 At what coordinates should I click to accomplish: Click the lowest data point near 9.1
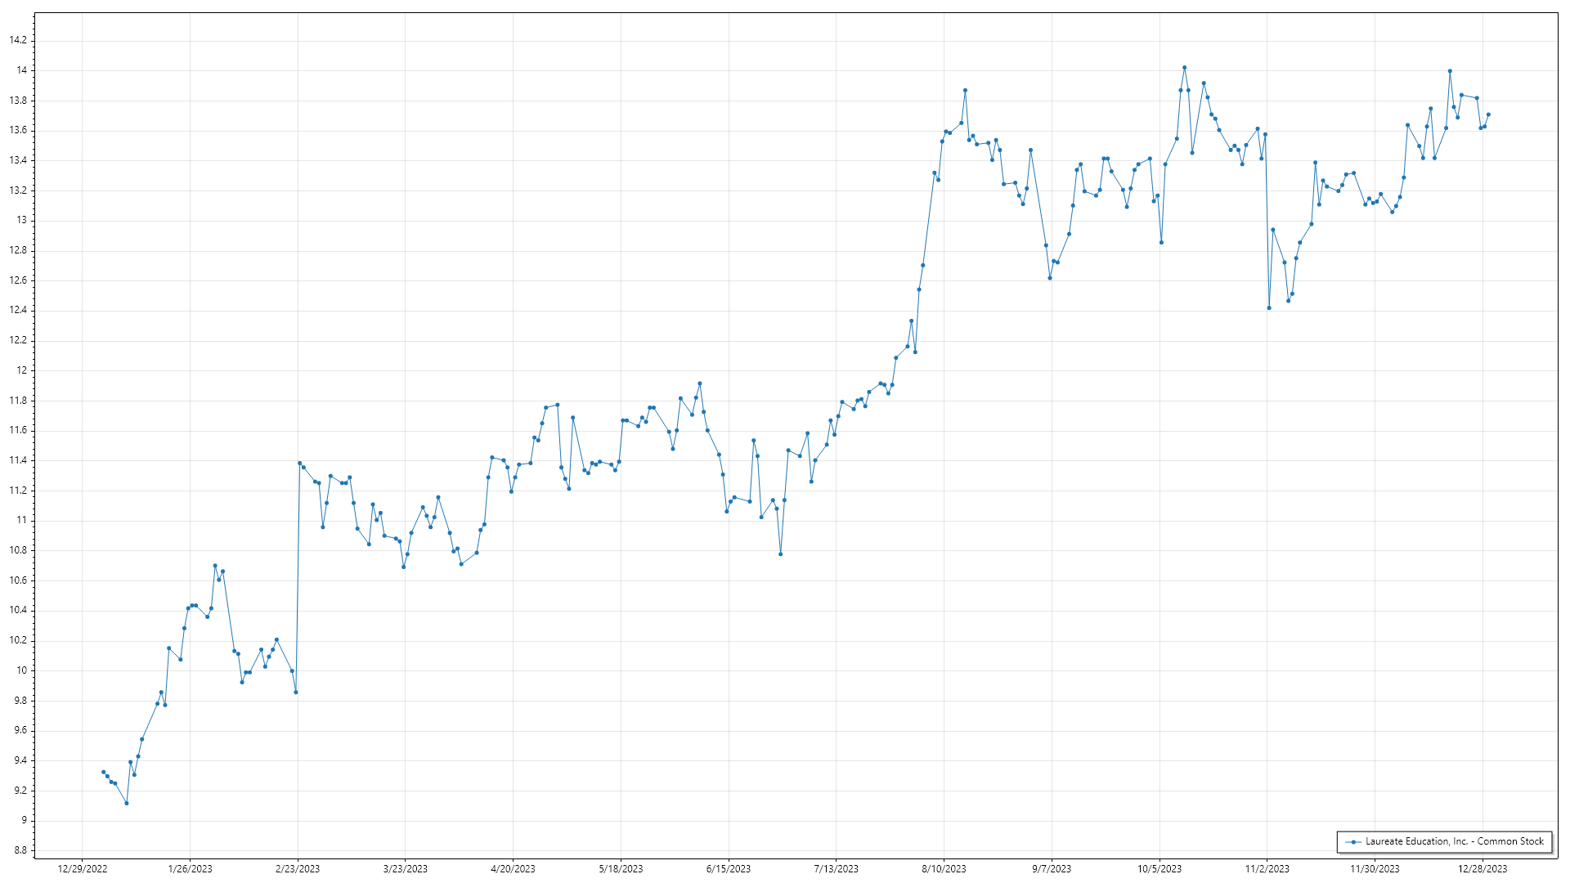coord(127,803)
